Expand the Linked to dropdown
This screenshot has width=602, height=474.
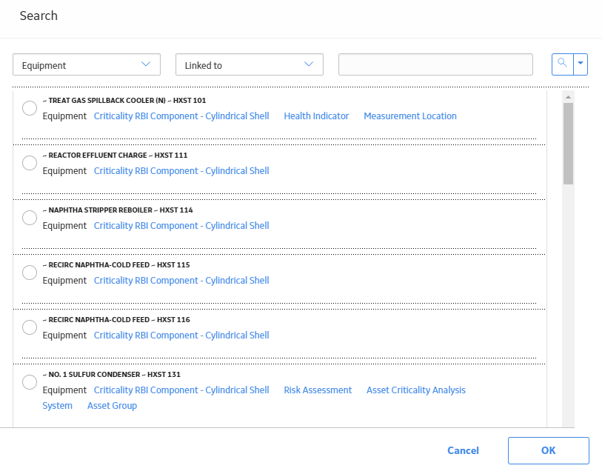pos(250,64)
